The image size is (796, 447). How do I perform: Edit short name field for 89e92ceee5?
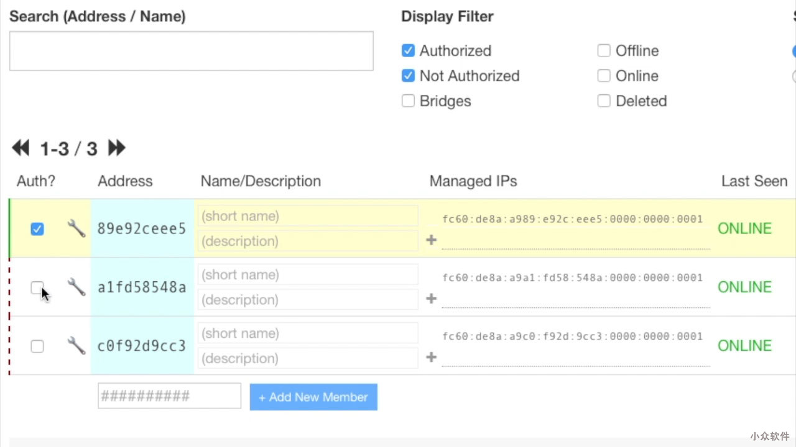pos(308,216)
